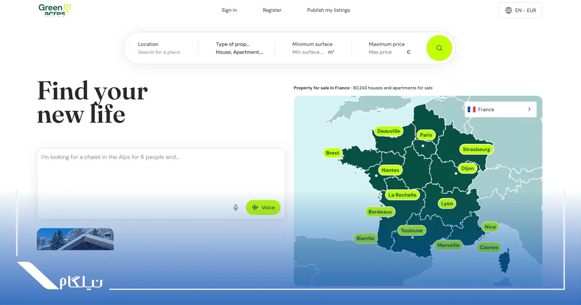Select Biarritz on the map

click(365, 239)
